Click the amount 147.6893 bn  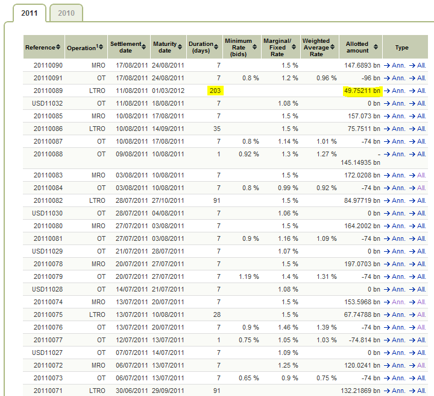point(362,65)
